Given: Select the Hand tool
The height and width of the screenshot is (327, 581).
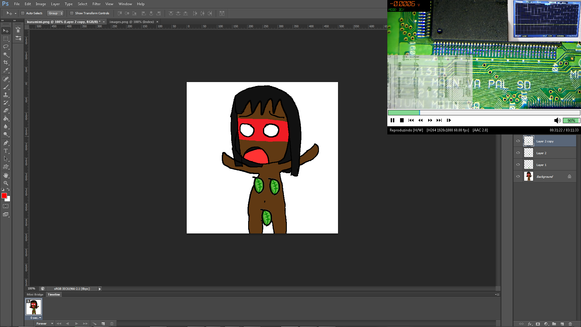Looking at the screenshot, I should click(x=6, y=175).
